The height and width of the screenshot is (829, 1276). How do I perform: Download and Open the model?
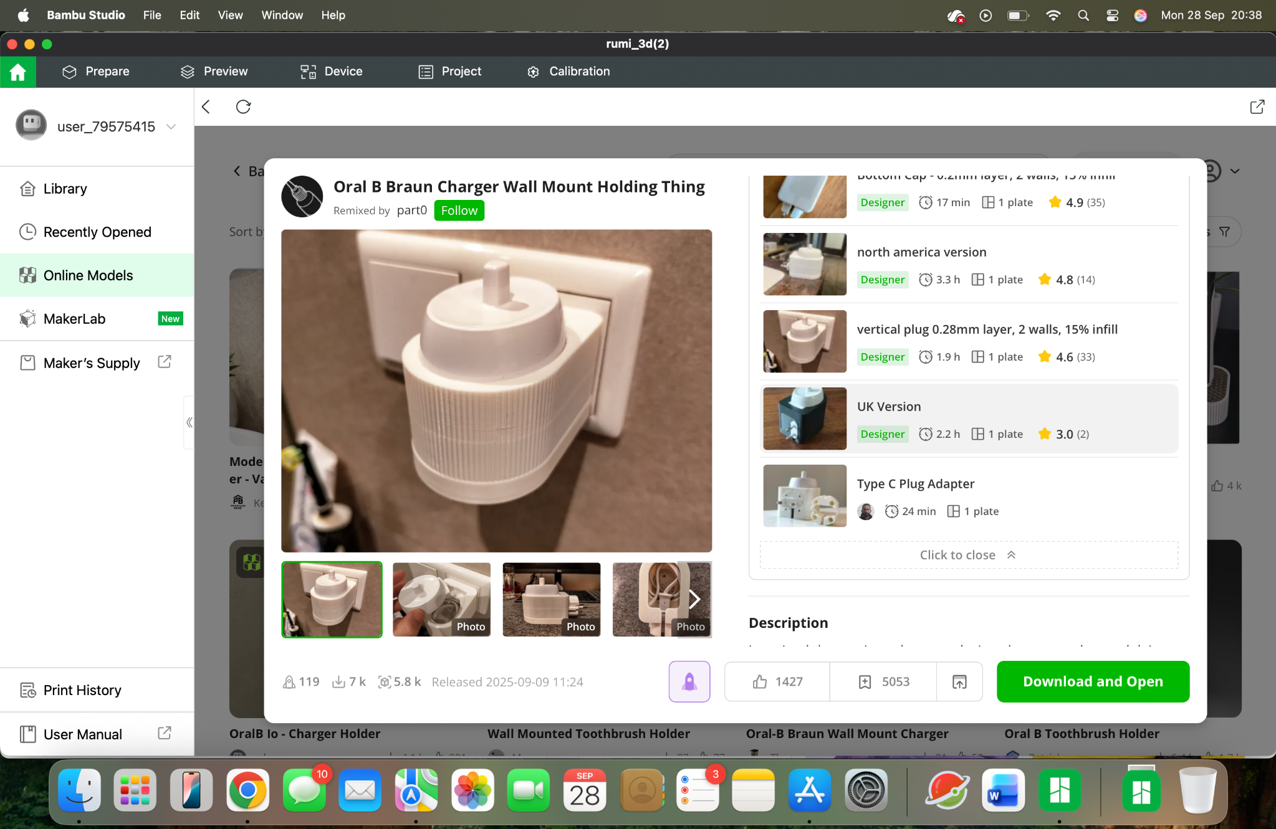coord(1093,681)
